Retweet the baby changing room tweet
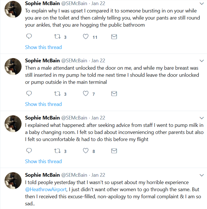Screen dimensions: 207x209 (x=57, y=151)
